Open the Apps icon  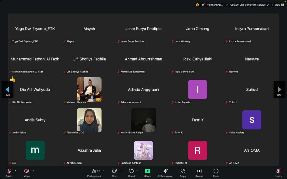[x=183, y=171]
